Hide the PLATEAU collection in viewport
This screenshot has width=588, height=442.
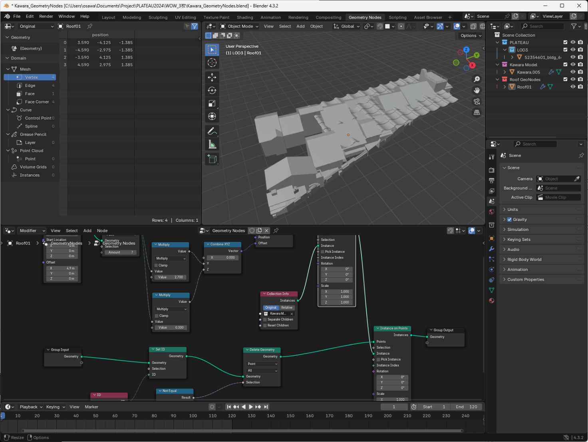pyautogui.click(x=573, y=42)
